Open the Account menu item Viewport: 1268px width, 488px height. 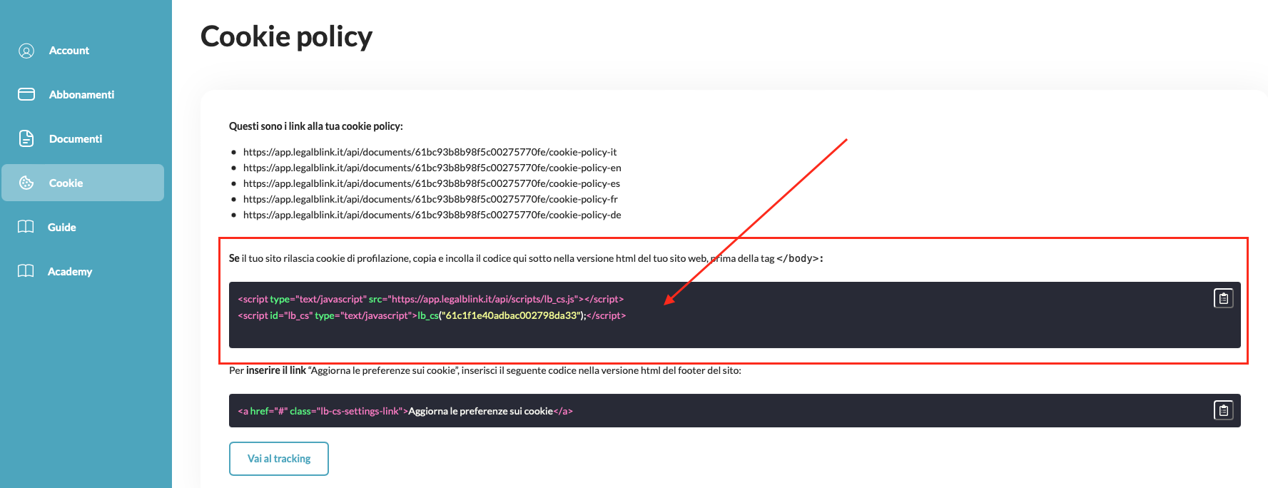[x=69, y=51]
